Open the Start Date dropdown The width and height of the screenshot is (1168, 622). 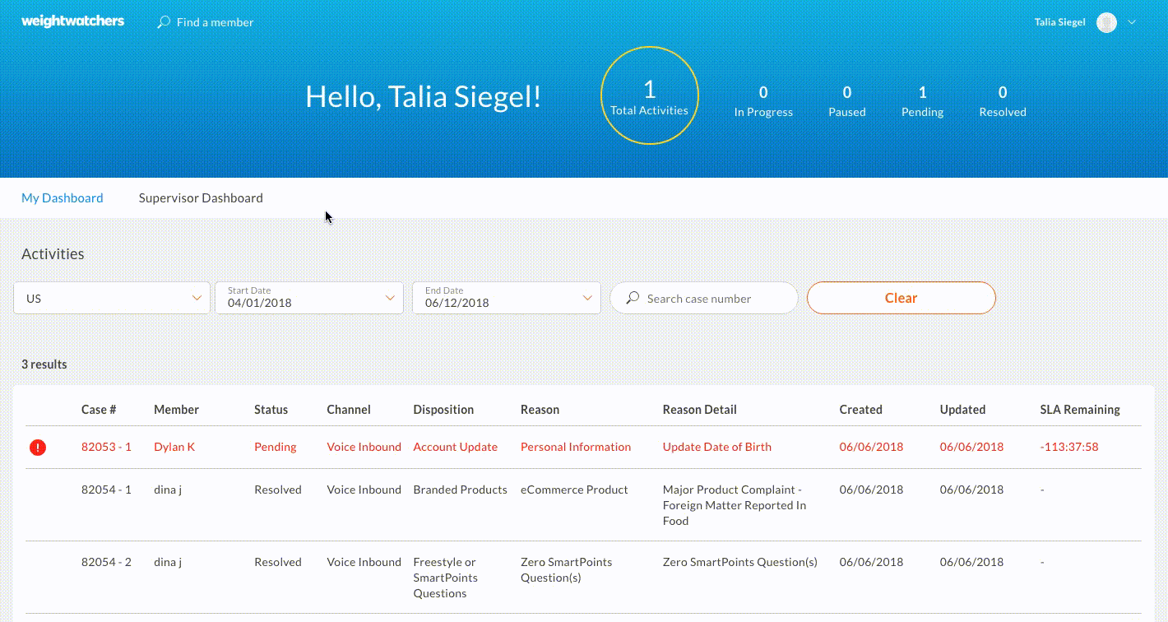[x=309, y=298]
